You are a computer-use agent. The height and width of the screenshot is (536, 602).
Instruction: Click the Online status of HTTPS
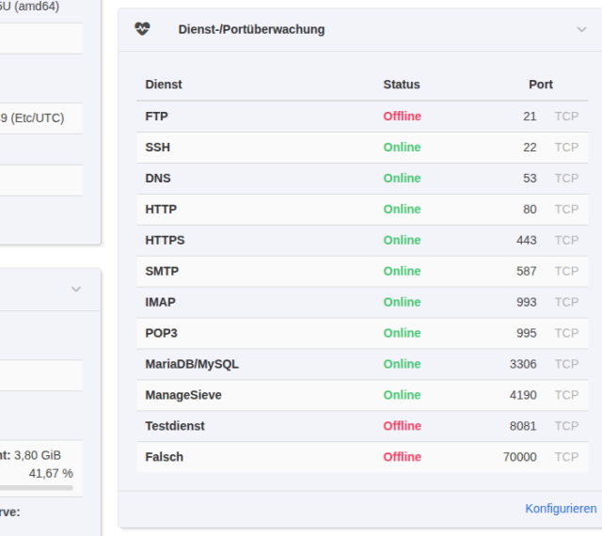point(402,241)
